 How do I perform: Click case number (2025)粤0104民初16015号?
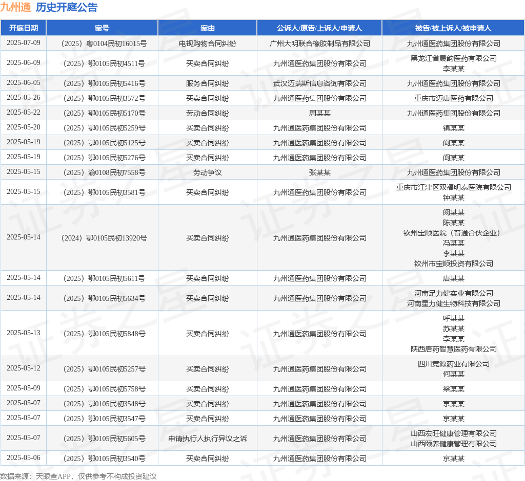[102, 43]
